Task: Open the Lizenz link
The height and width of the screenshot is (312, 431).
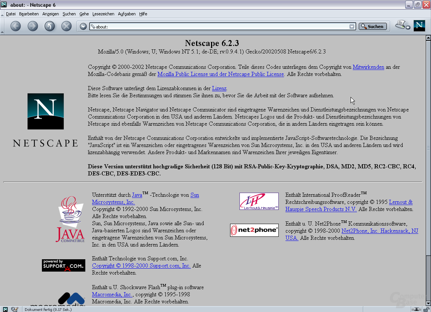Action: pyautogui.click(x=219, y=89)
